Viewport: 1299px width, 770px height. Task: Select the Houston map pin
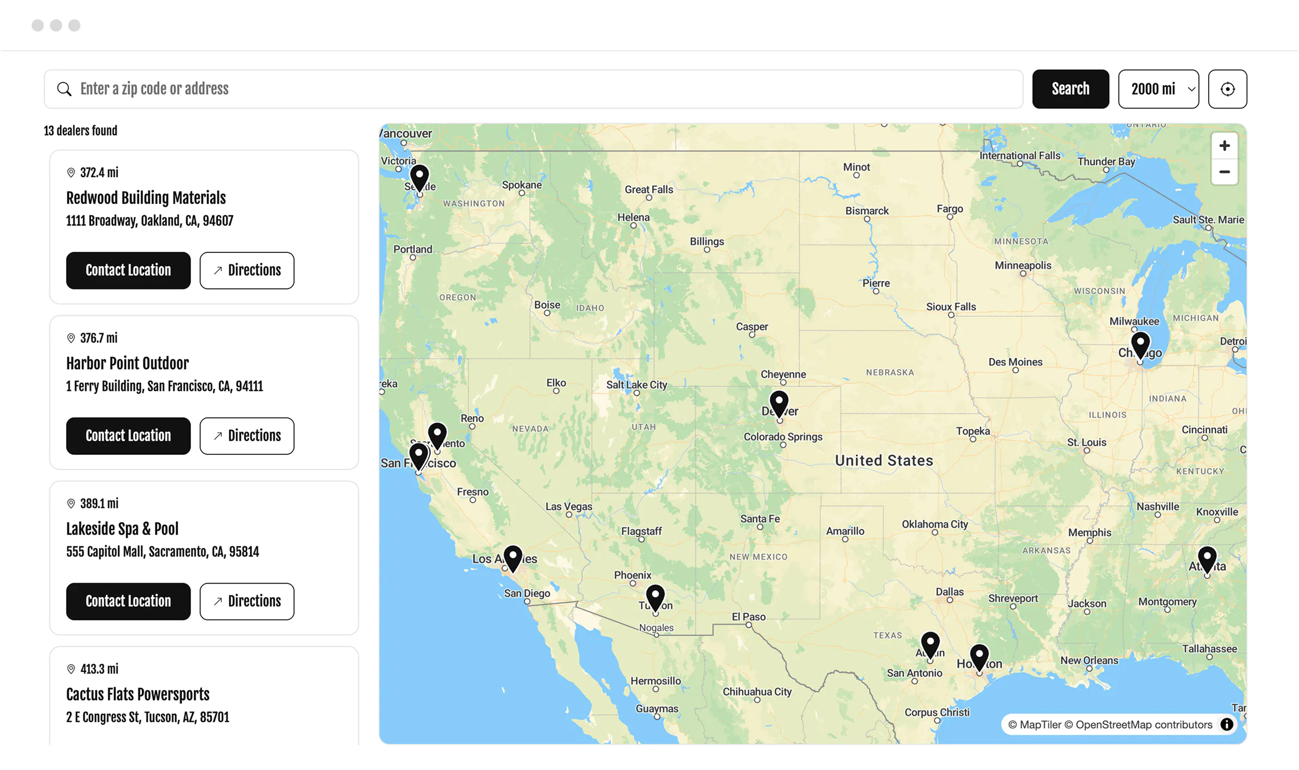tap(979, 657)
